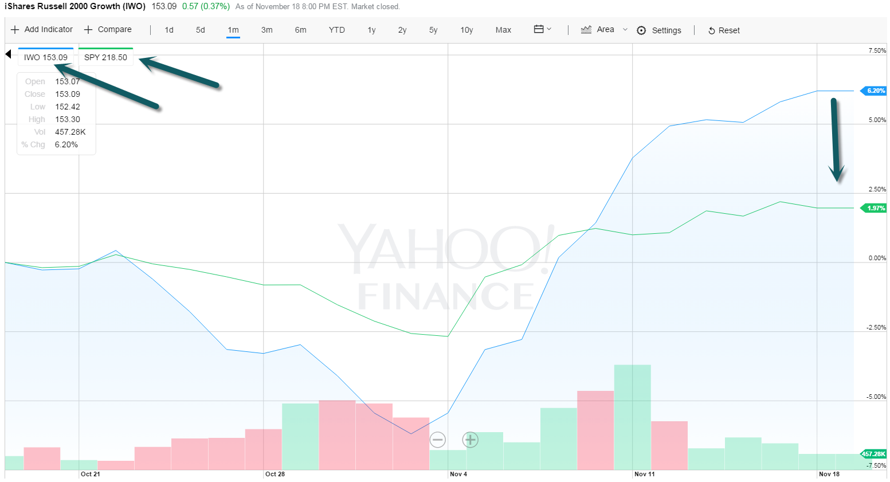Screen dimensions: 890x482
Task: Select the IWO 153.09 legend tab
Action: pos(46,57)
